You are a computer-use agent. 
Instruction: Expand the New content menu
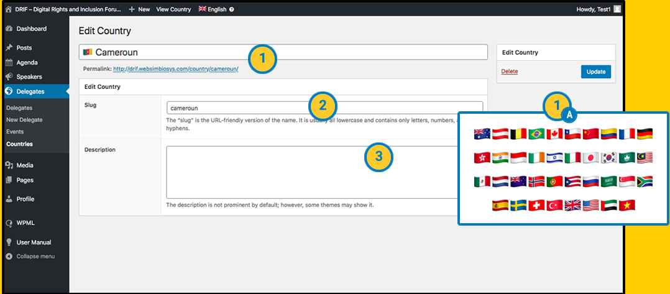coord(139,9)
